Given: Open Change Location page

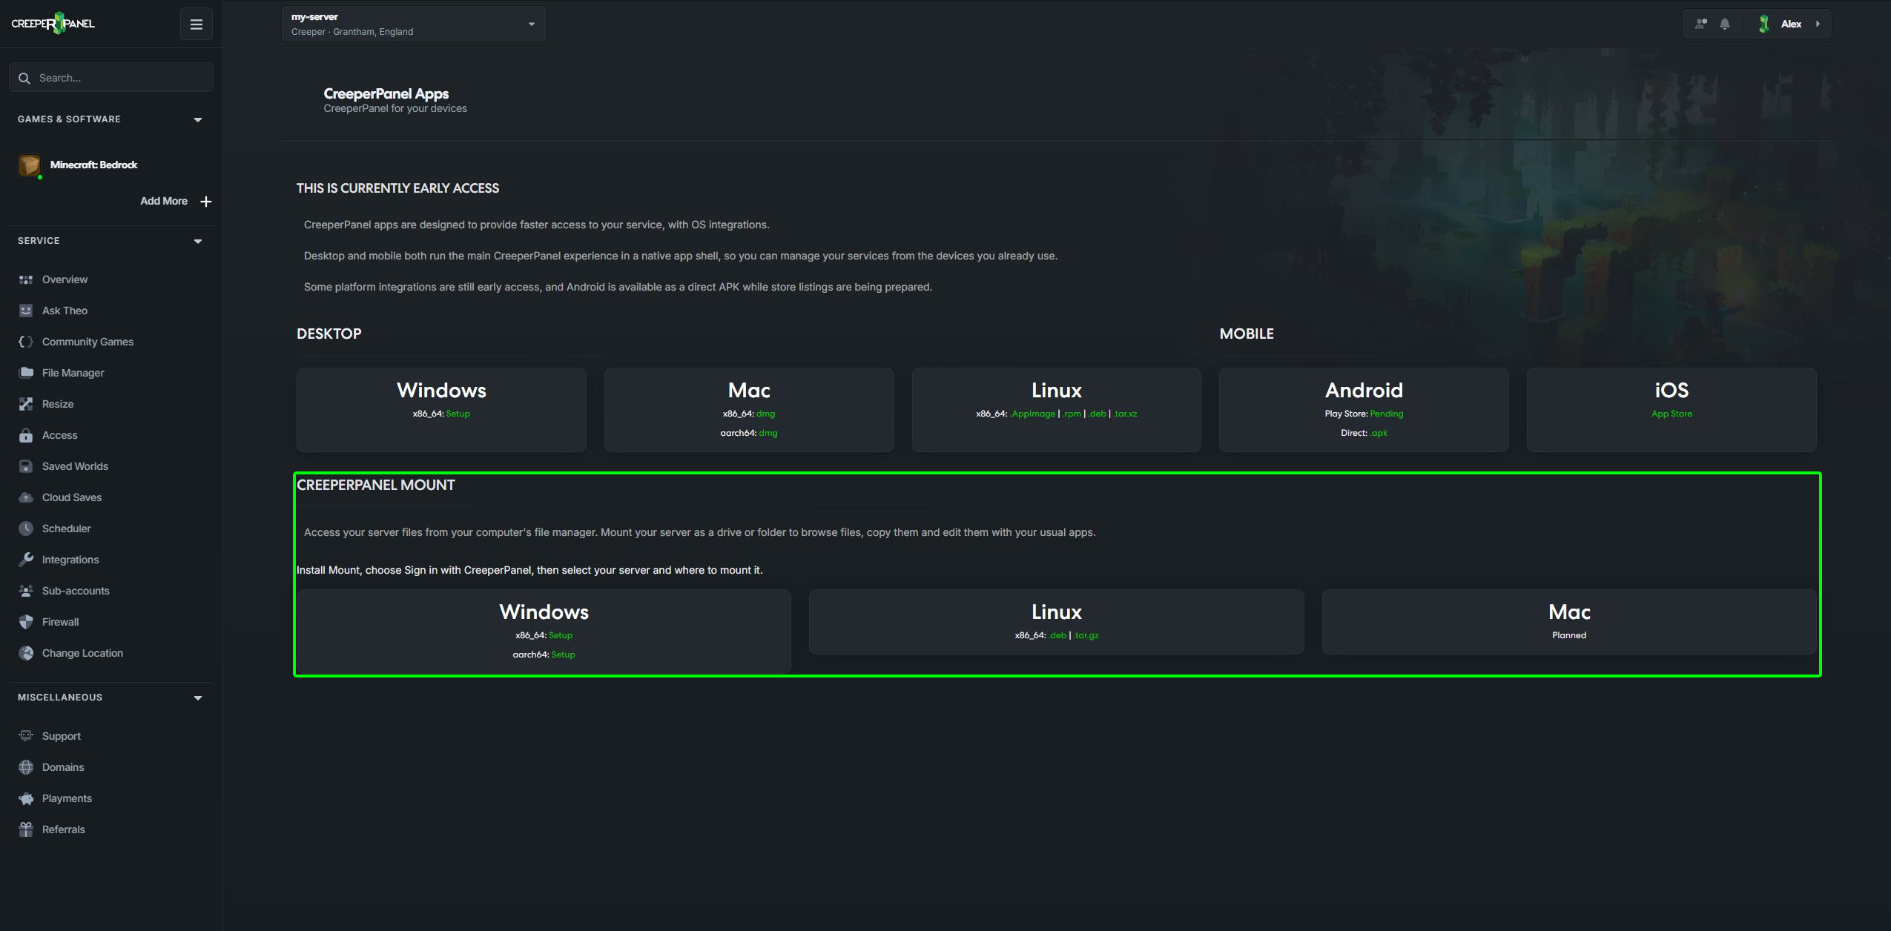Looking at the screenshot, I should tap(82, 653).
